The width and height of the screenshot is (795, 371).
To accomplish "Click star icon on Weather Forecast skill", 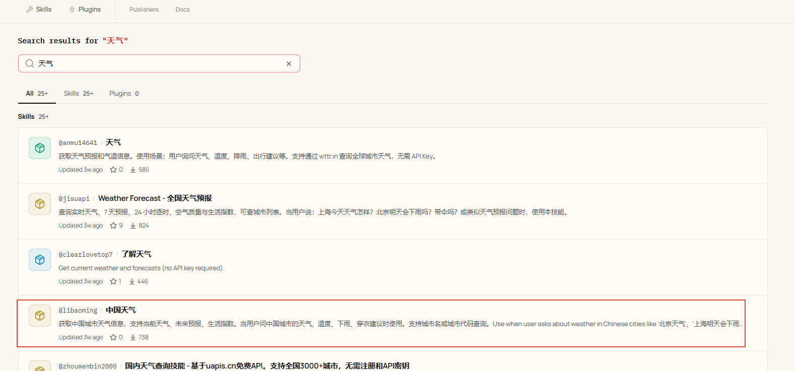I will click(113, 226).
